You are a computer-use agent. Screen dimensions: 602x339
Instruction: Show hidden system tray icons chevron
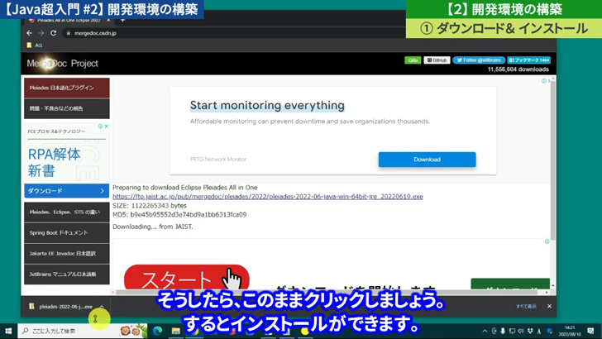(x=485, y=331)
